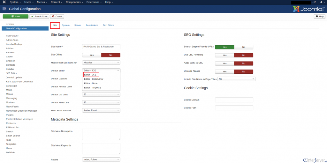Open the Content menu

point(56,2)
